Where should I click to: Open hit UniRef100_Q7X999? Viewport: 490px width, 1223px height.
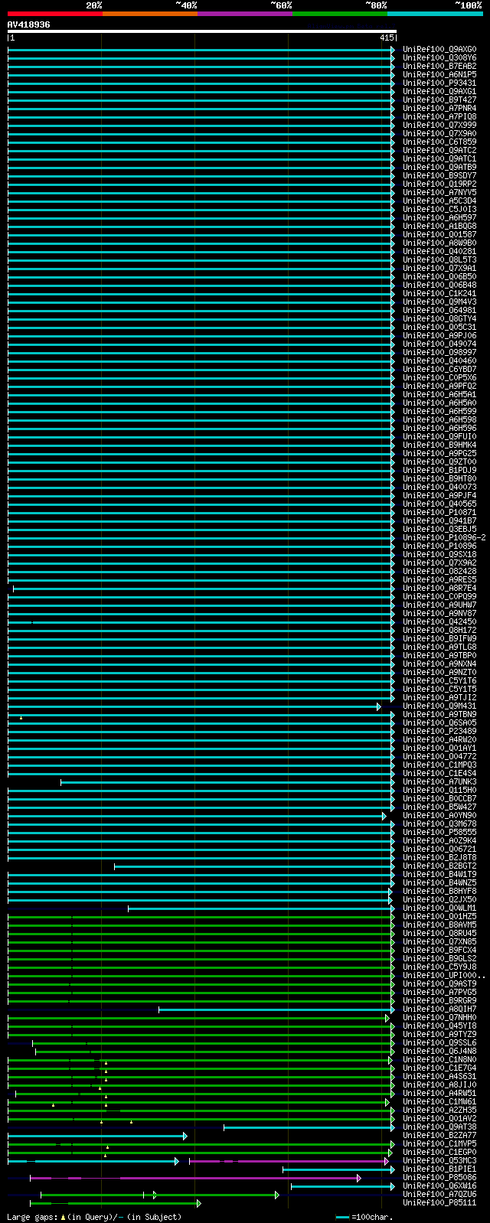(439, 126)
